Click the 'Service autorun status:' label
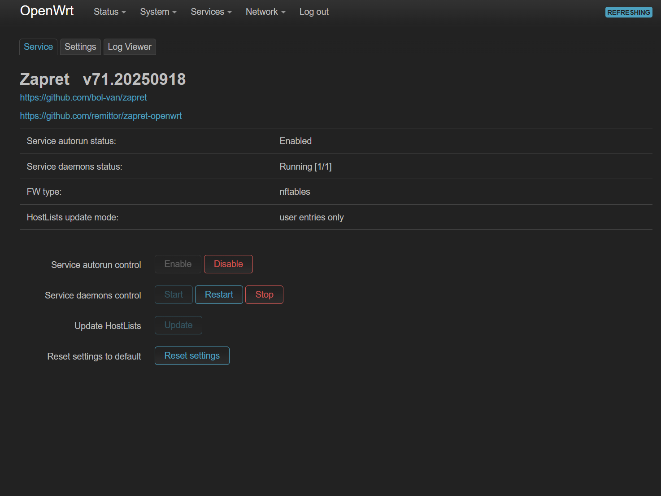The width and height of the screenshot is (661, 496). coord(71,141)
